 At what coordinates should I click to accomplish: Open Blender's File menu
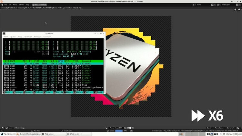(x=5, y=5)
